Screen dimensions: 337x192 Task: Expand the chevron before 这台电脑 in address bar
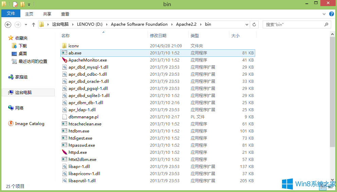point(48,24)
